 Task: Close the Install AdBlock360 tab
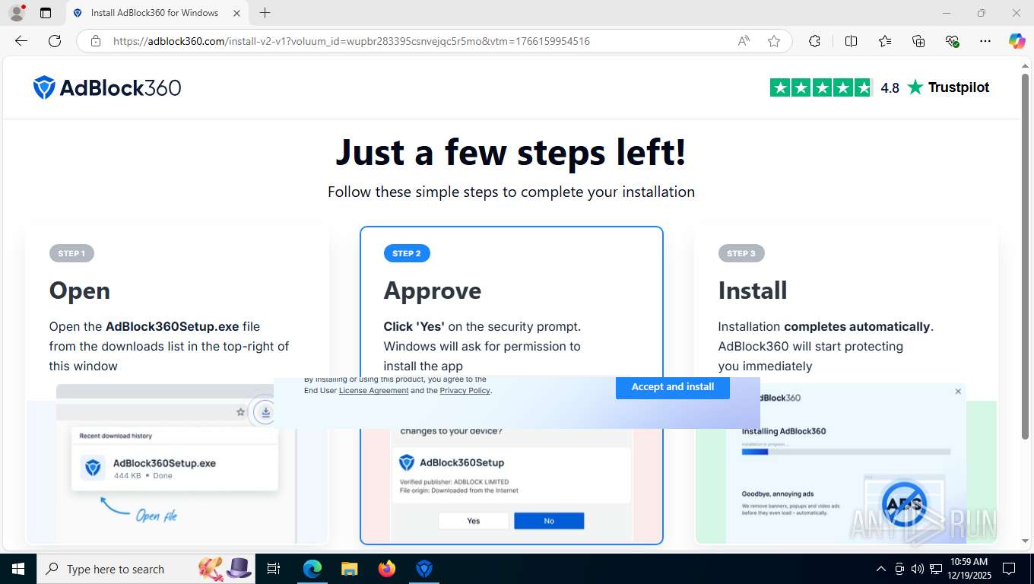point(237,13)
